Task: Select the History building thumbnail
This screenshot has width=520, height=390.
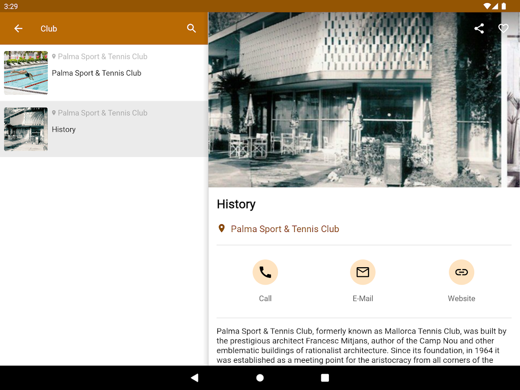Action: [x=26, y=129]
